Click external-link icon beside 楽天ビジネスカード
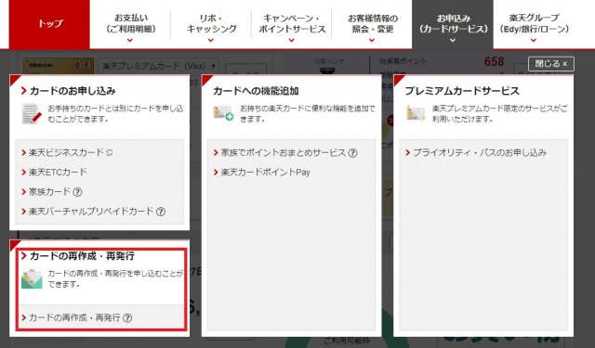Viewport: 595px width, 348px height. 109,153
